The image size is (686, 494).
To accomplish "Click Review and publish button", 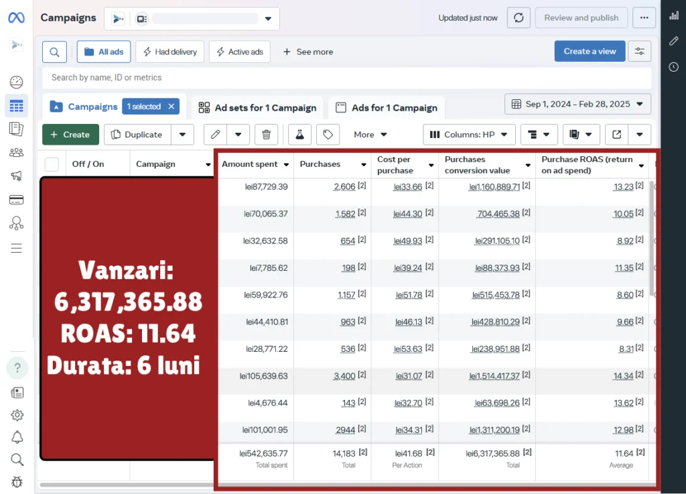I will pyautogui.click(x=581, y=18).
